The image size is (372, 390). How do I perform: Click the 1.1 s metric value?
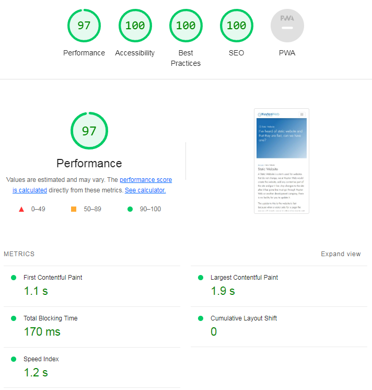click(x=36, y=291)
